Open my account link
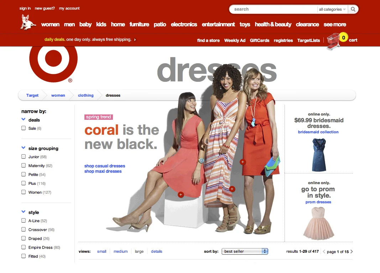This screenshot has height=273, width=380. (x=69, y=8)
